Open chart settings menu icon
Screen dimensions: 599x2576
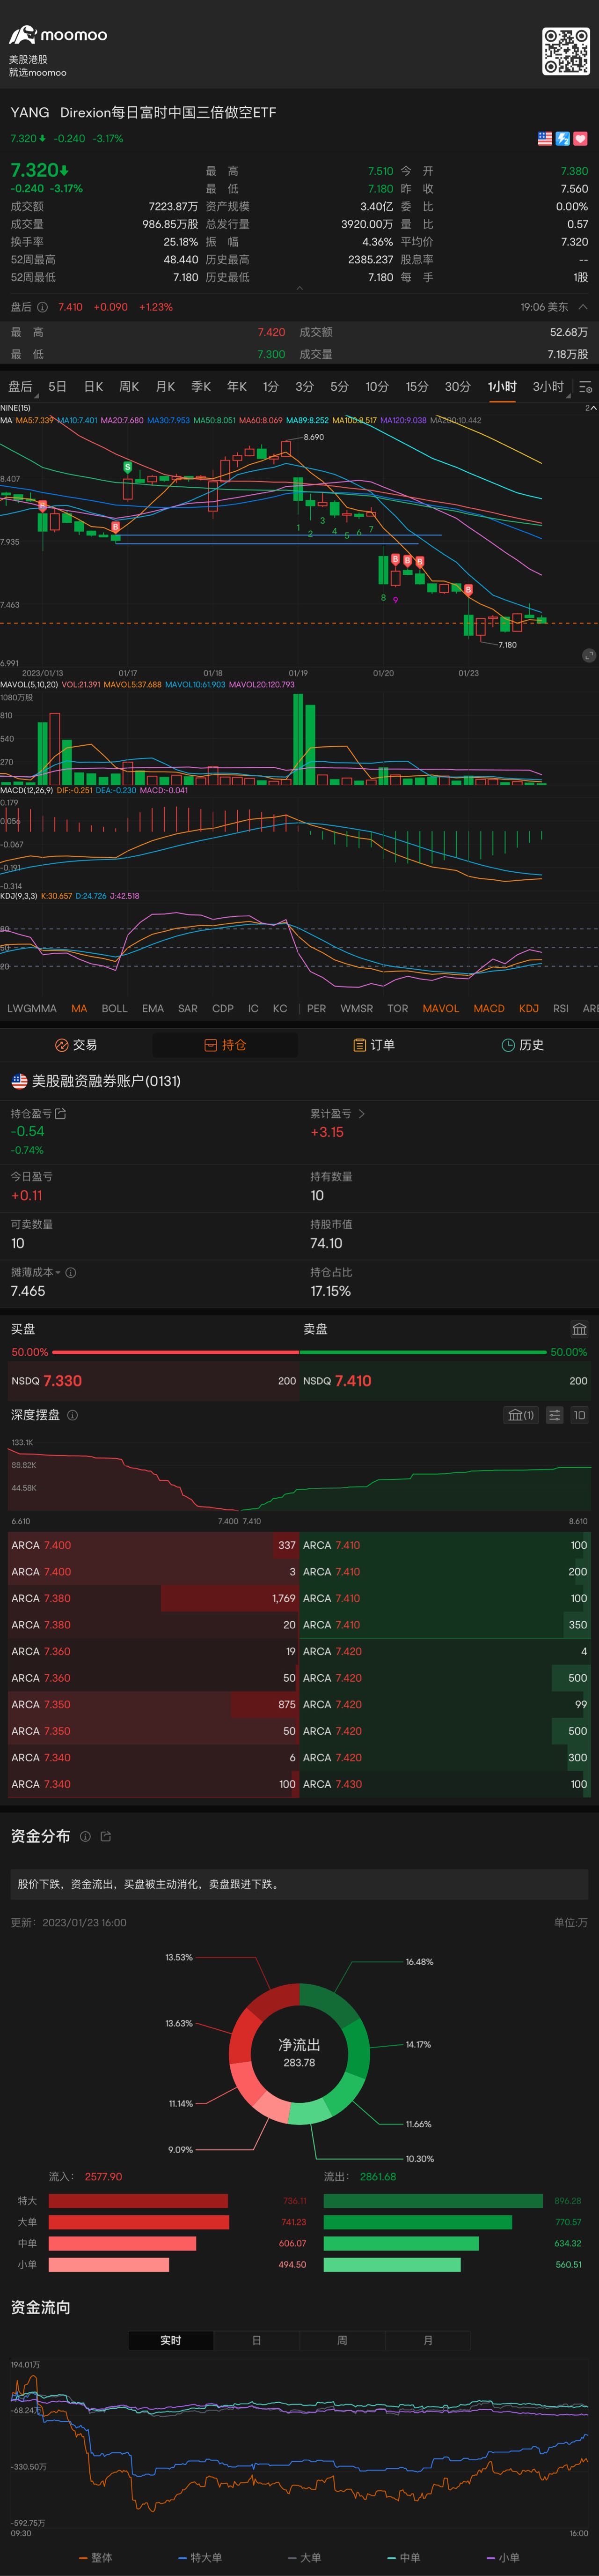point(586,387)
